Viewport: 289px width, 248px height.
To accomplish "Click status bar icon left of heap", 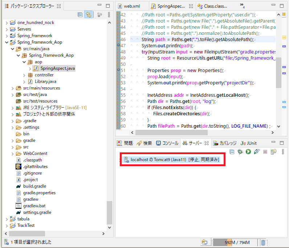I will (x=204, y=242).
